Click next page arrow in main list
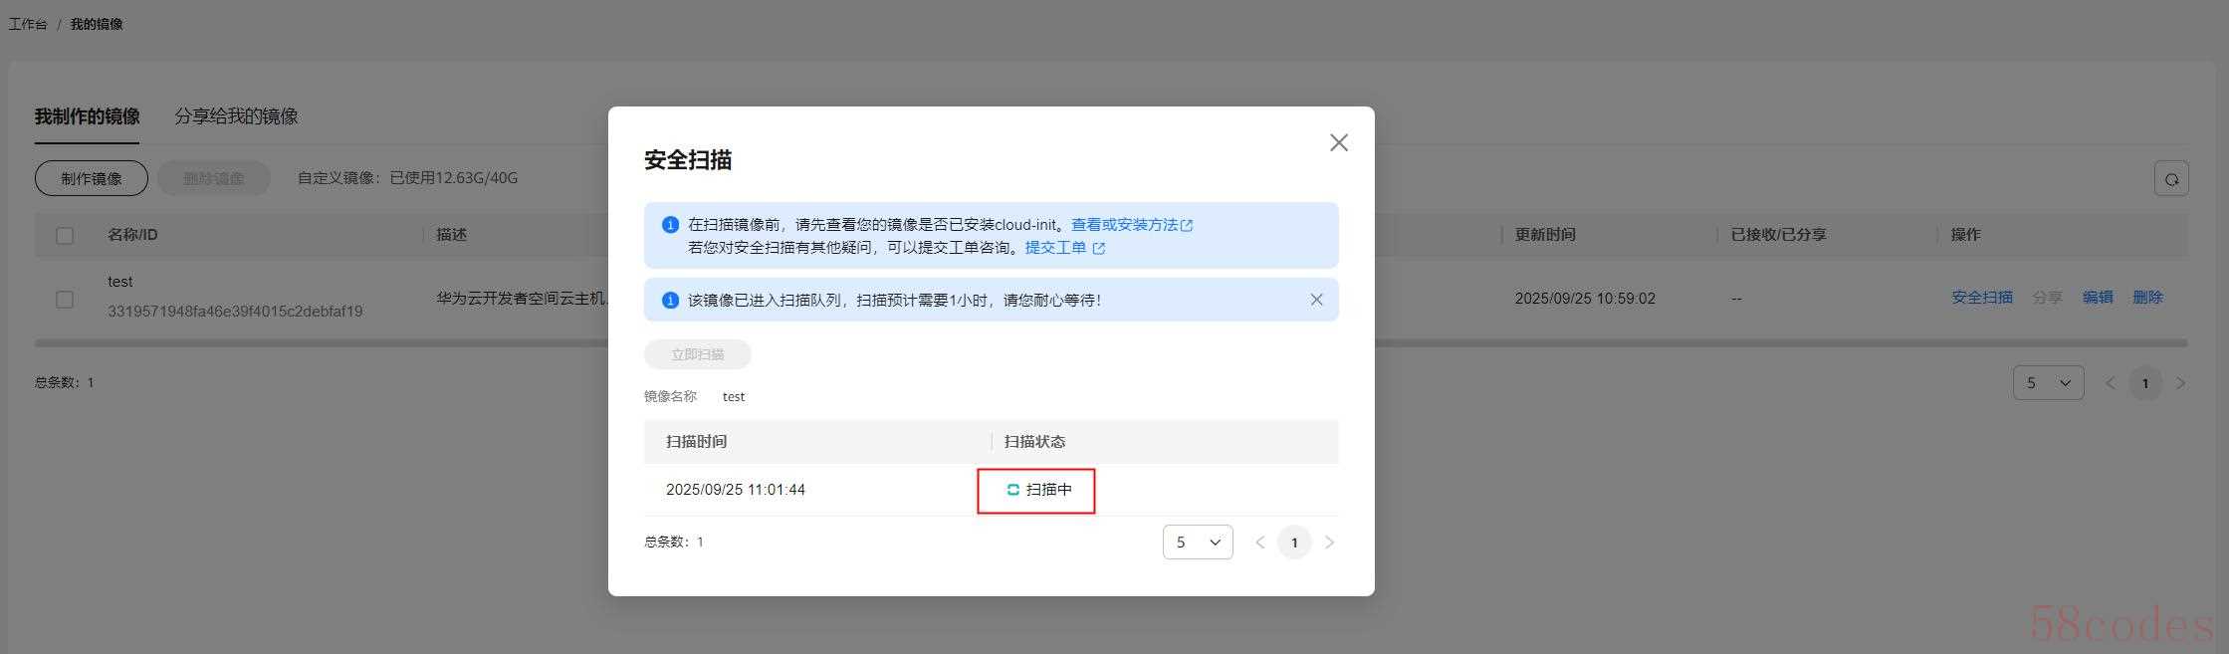This screenshot has width=2229, height=654. click(2180, 383)
